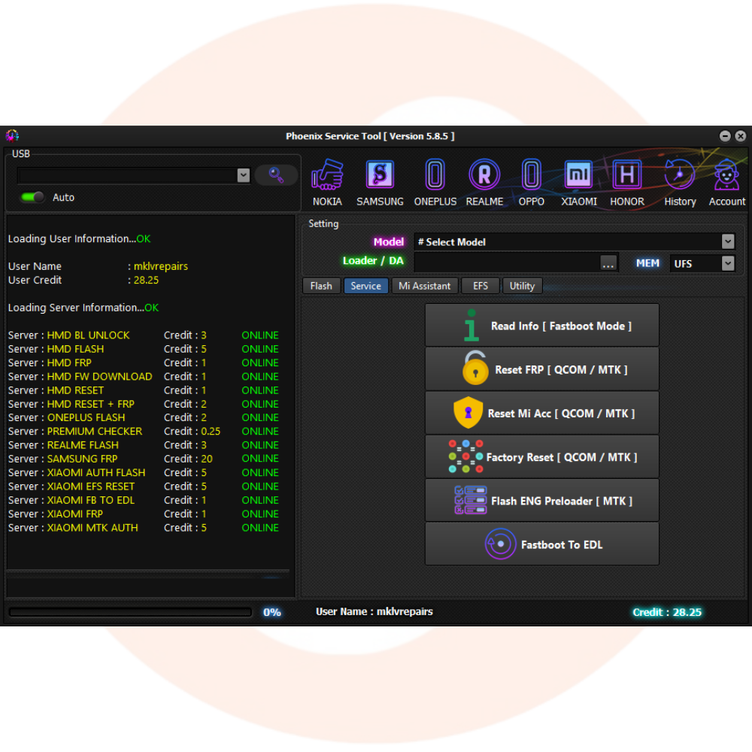752x752 pixels.
Task: Switch to the Mi Assistant tab
Action: coord(424,286)
